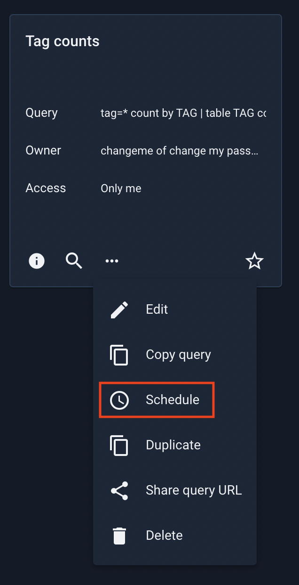Click the trash can icon beside Delete
Viewport: 299px width, 585px height.
point(119,536)
